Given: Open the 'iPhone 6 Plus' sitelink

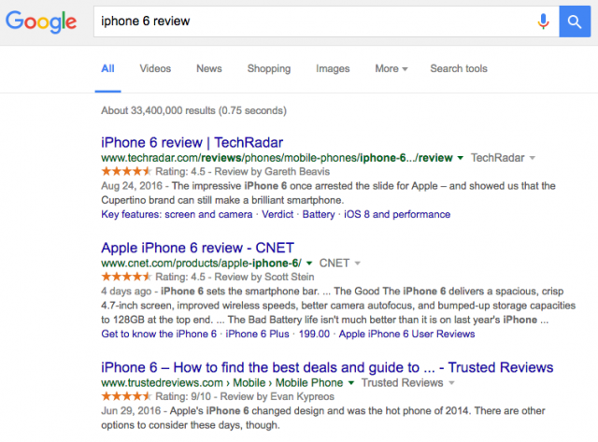Looking at the screenshot, I should coord(258,335).
